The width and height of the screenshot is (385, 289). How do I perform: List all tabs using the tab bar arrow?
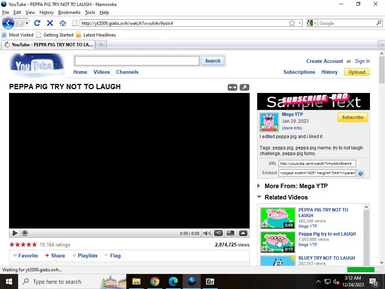(x=382, y=45)
